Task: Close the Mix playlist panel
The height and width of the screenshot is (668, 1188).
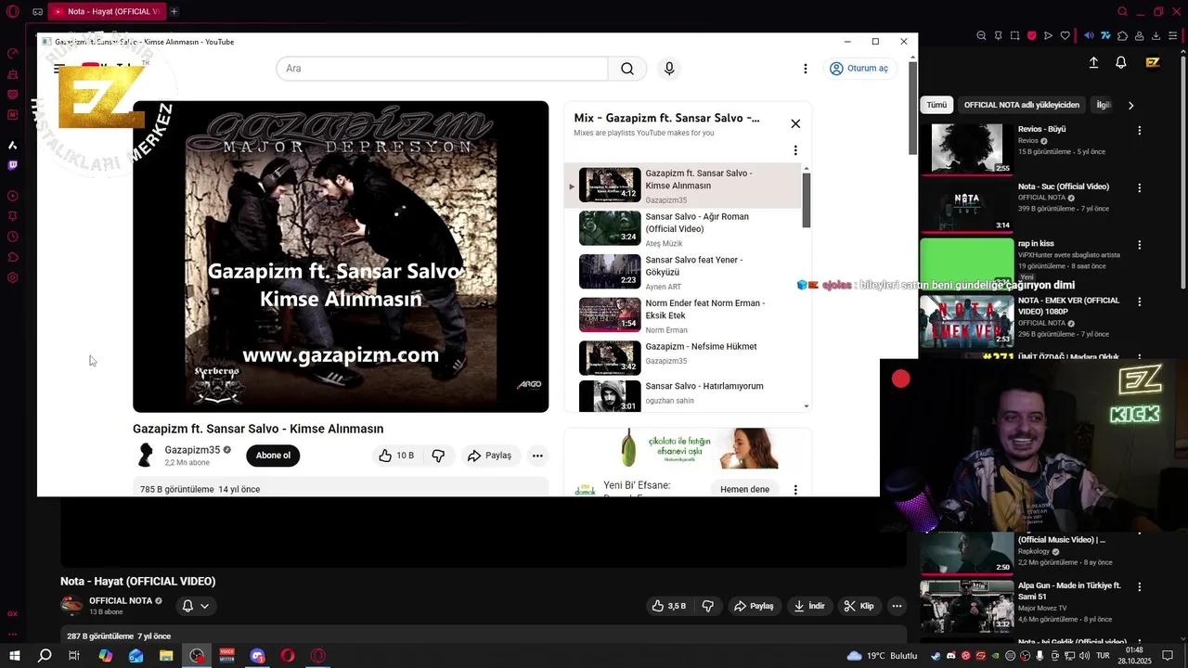Action: [795, 123]
